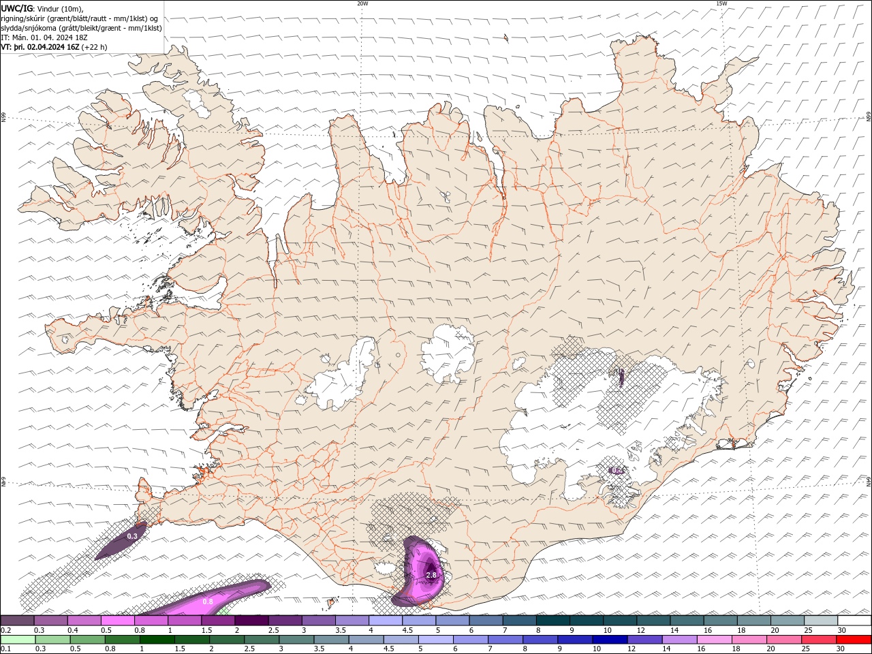Select the white upper swatch labeled 30

(854, 621)
